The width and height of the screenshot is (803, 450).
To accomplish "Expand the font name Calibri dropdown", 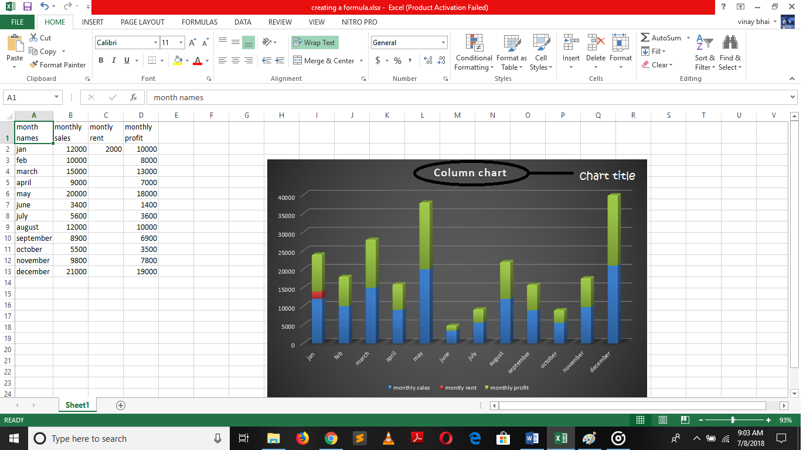I will pos(155,43).
